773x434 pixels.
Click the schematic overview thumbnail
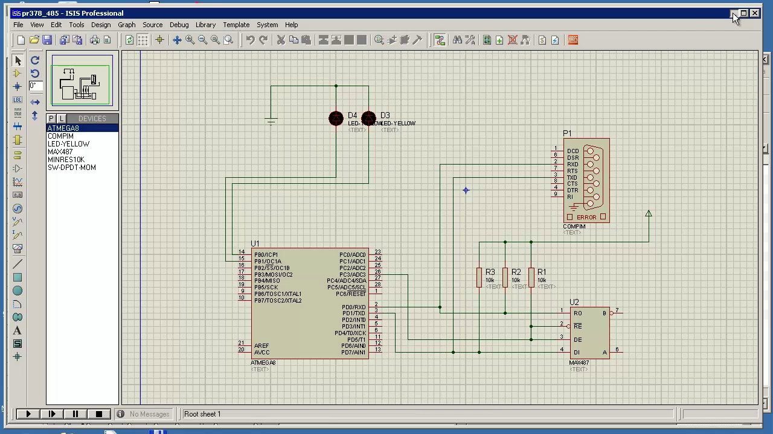coord(82,81)
